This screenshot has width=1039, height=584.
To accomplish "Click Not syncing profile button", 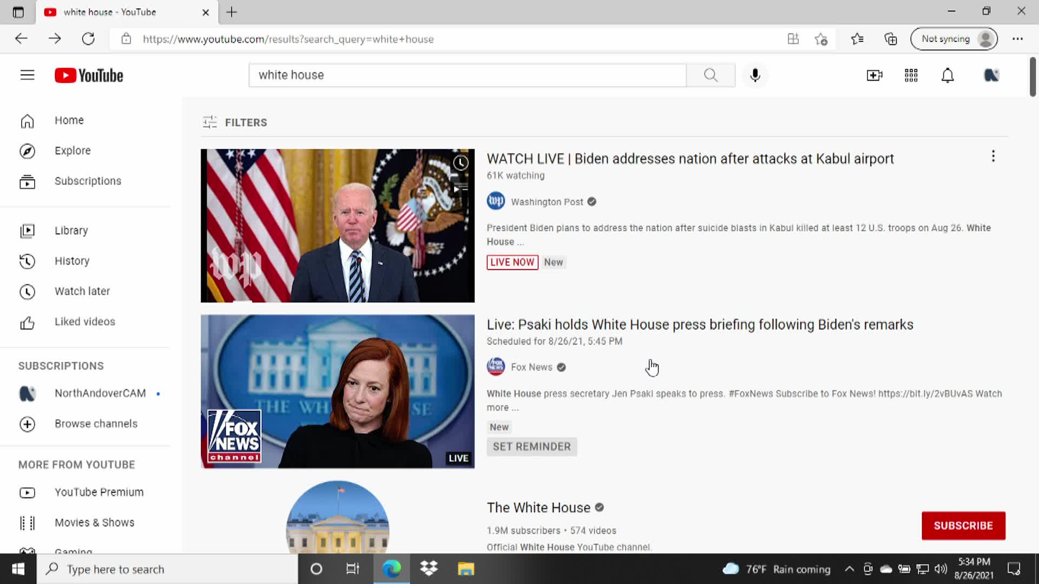I will [954, 39].
